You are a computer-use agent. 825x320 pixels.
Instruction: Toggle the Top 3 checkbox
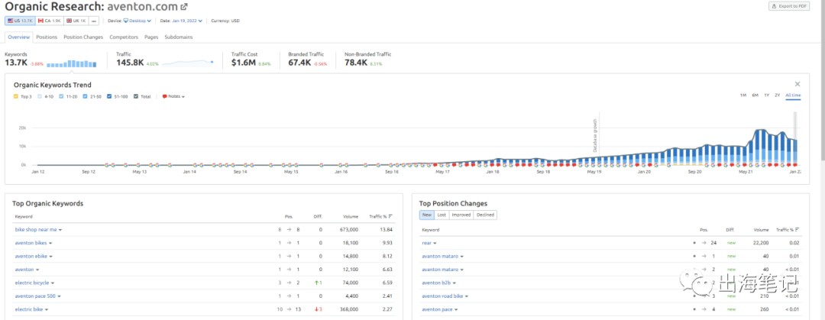pos(16,96)
